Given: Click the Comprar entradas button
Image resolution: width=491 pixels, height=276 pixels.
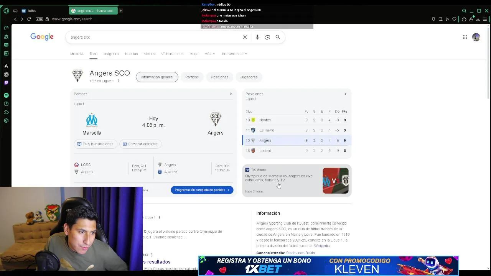Looking at the screenshot, I should [x=141, y=144].
